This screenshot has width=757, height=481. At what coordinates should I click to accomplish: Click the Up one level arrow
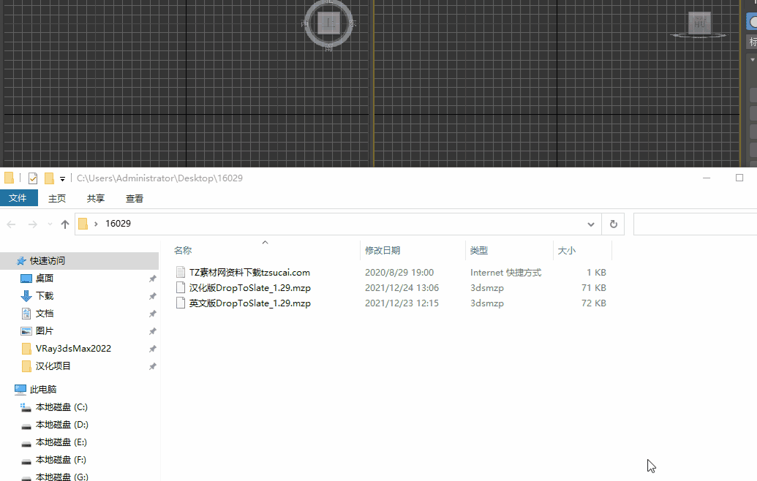pos(65,224)
